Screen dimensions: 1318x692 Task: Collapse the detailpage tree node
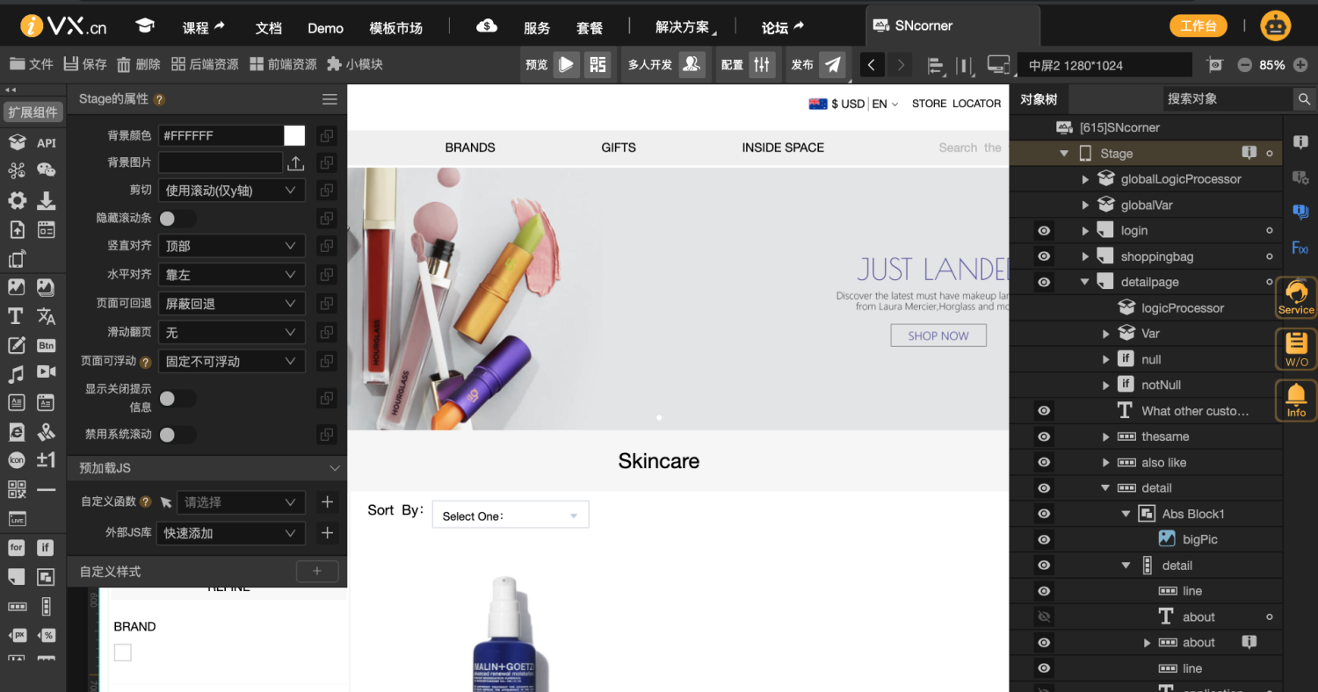[1085, 282]
